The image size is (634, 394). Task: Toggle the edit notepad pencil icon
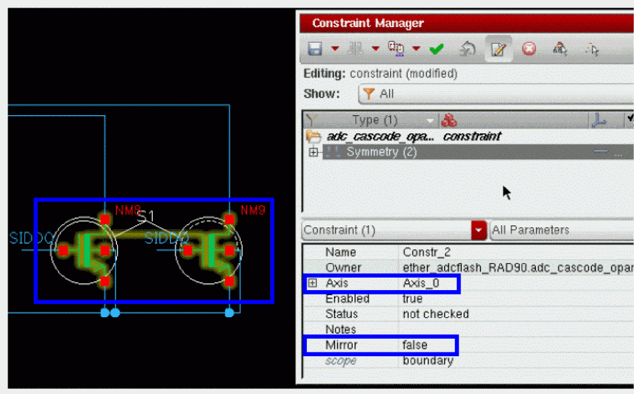499,49
